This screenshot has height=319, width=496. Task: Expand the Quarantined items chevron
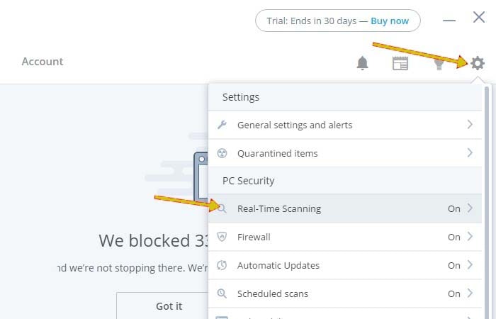tap(470, 153)
